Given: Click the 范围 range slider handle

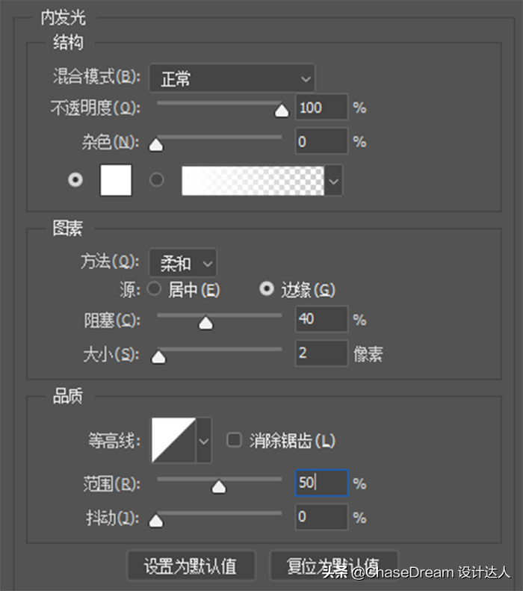Looking at the screenshot, I should coord(219,487).
